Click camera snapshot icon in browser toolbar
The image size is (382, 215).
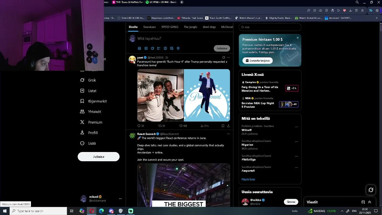(321, 10)
